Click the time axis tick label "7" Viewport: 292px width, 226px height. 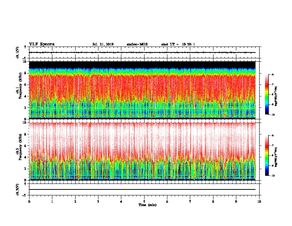coord(190,202)
